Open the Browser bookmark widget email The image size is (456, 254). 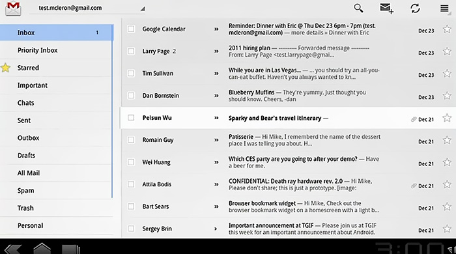289,206
